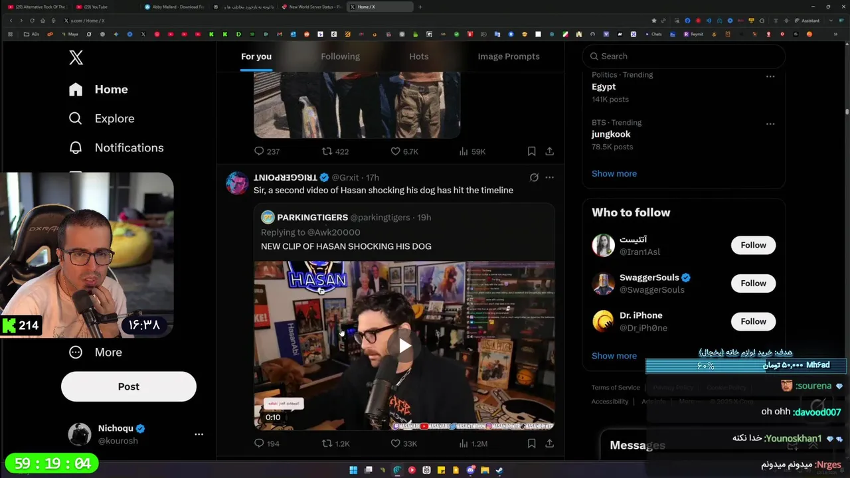This screenshot has width=850, height=478.
Task: Open Steam from the taskbar
Action: click(499, 470)
